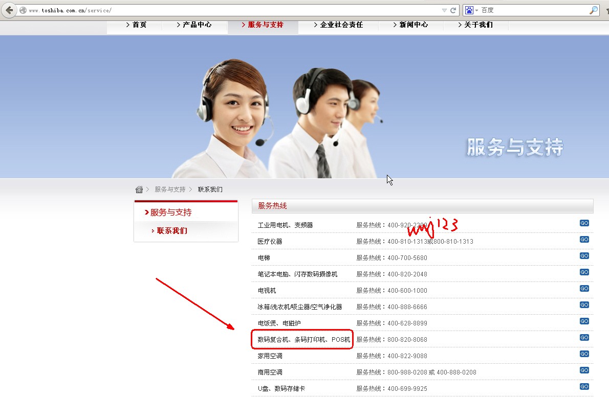Go to the 关于我们 navigation item
This screenshot has height=399, width=609.
coord(475,25)
